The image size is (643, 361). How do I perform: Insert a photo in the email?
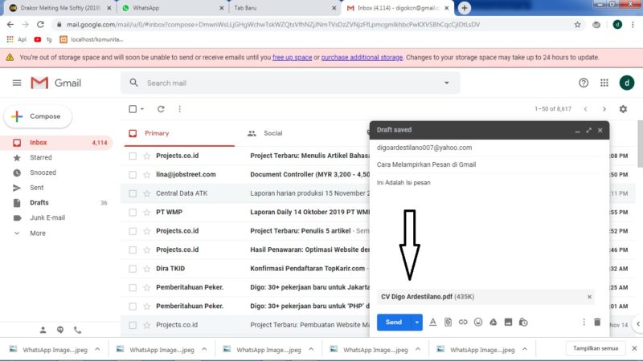click(x=508, y=322)
